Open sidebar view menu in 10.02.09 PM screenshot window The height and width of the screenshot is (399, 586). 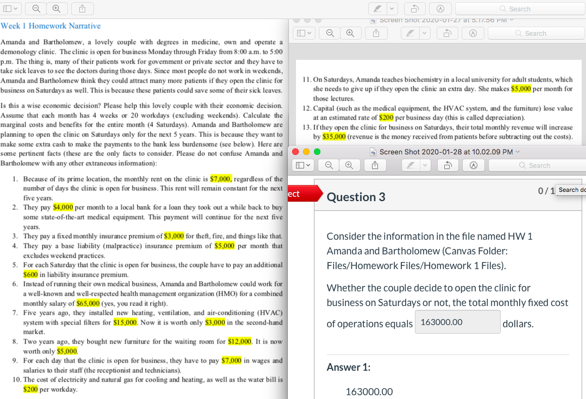[303, 165]
